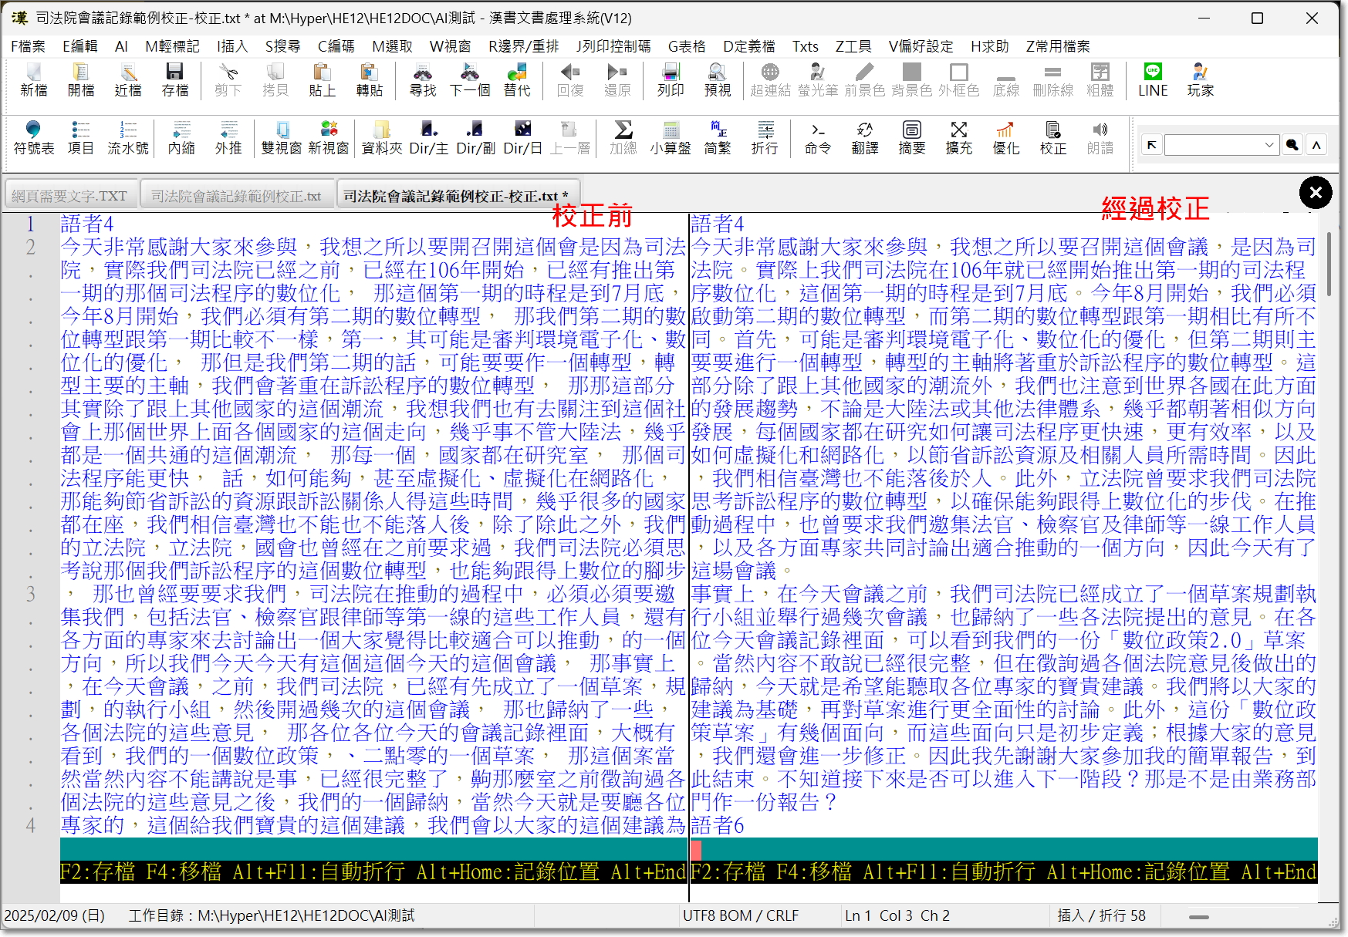Insert 項目 bullet list icon
The width and height of the screenshot is (1348, 937).
click(x=80, y=138)
